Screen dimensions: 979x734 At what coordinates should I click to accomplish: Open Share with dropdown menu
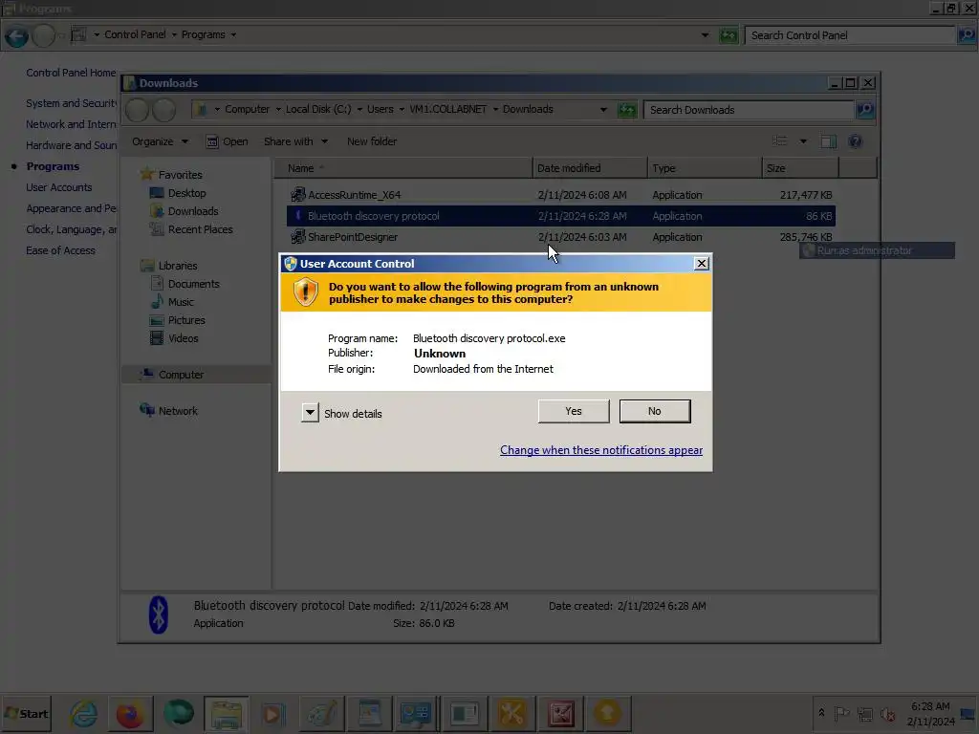(295, 141)
